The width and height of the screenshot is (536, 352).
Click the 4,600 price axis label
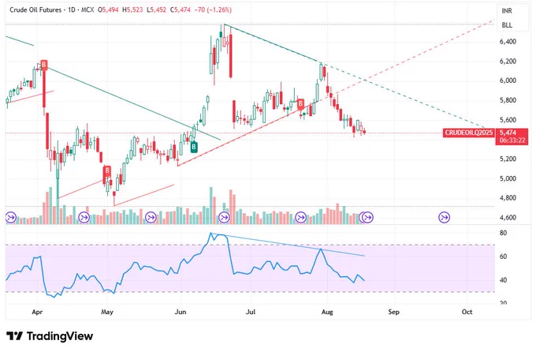point(508,217)
